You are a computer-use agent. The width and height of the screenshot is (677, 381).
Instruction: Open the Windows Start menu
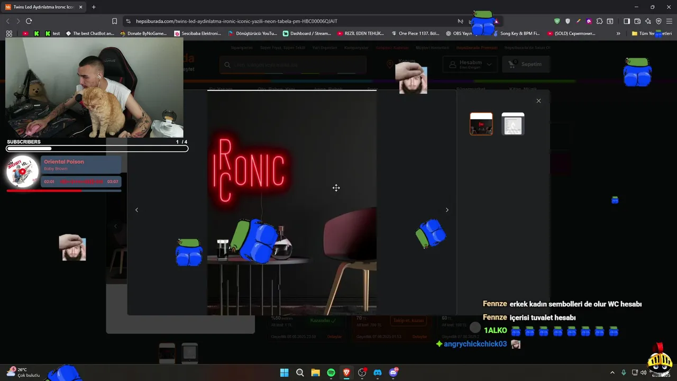(284, 373)
